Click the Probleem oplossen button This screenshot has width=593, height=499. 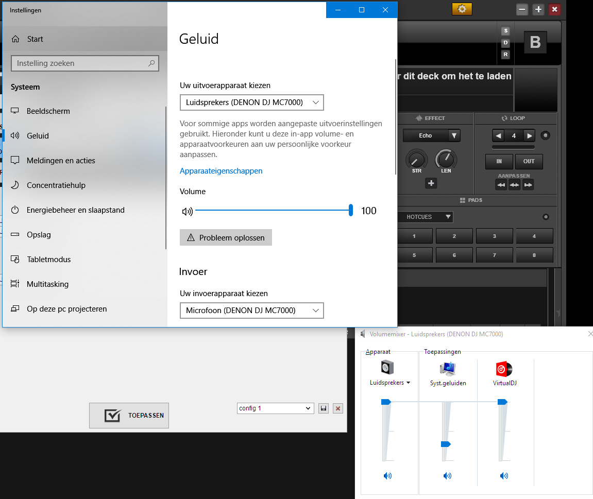point(226,237)
